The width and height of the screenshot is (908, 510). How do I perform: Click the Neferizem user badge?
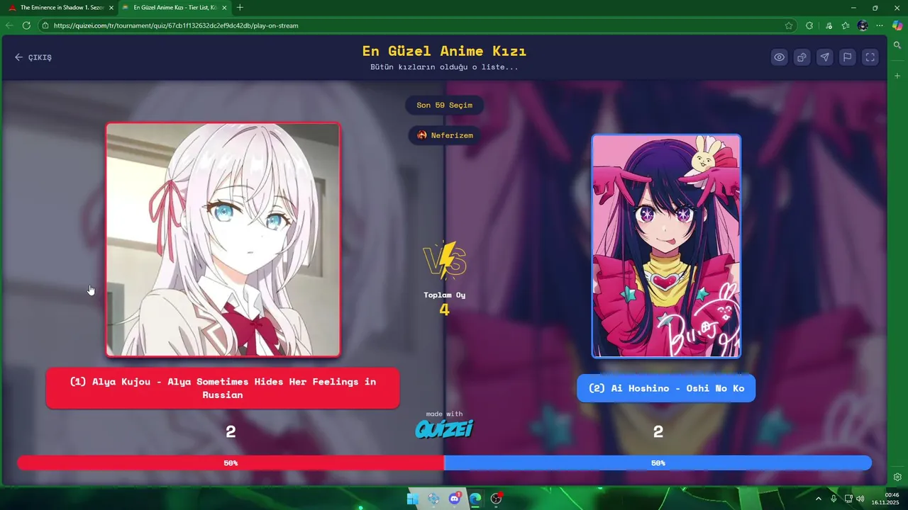tap(444, 135)
